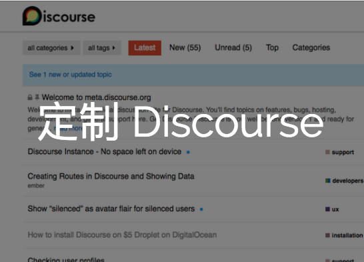
Task: Open 'install Discourse on $5 Droplet' topic
Action: pos(123,235)
